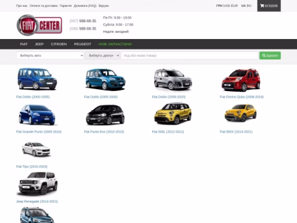
Task: Open white Jeep Renegade car image
Action: [38, 183]
